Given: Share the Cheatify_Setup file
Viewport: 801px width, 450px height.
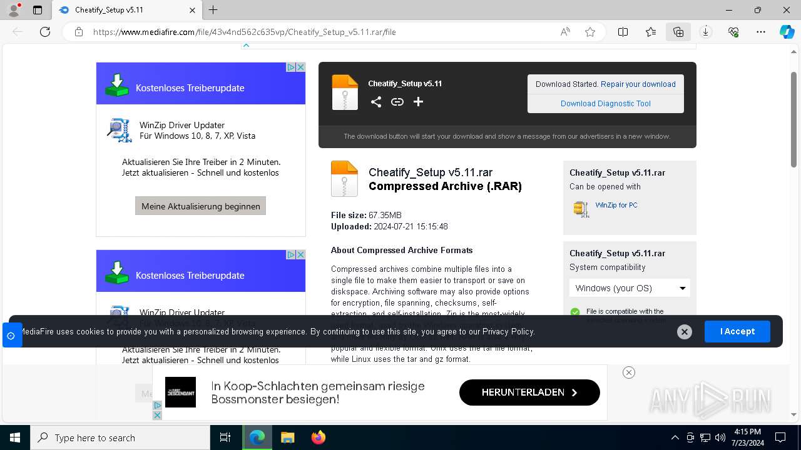Looking at the screenshot, I should point(375,102).
